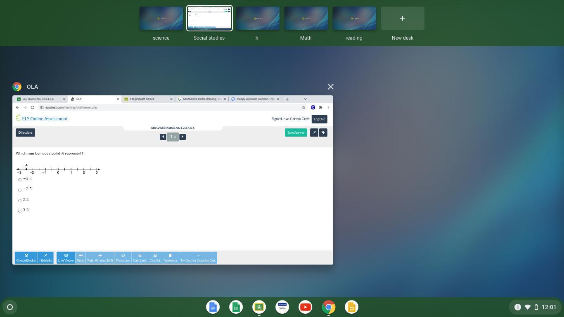Open the Directions button
The width and height of the screenshot is (564, 317).
(25, 132)
